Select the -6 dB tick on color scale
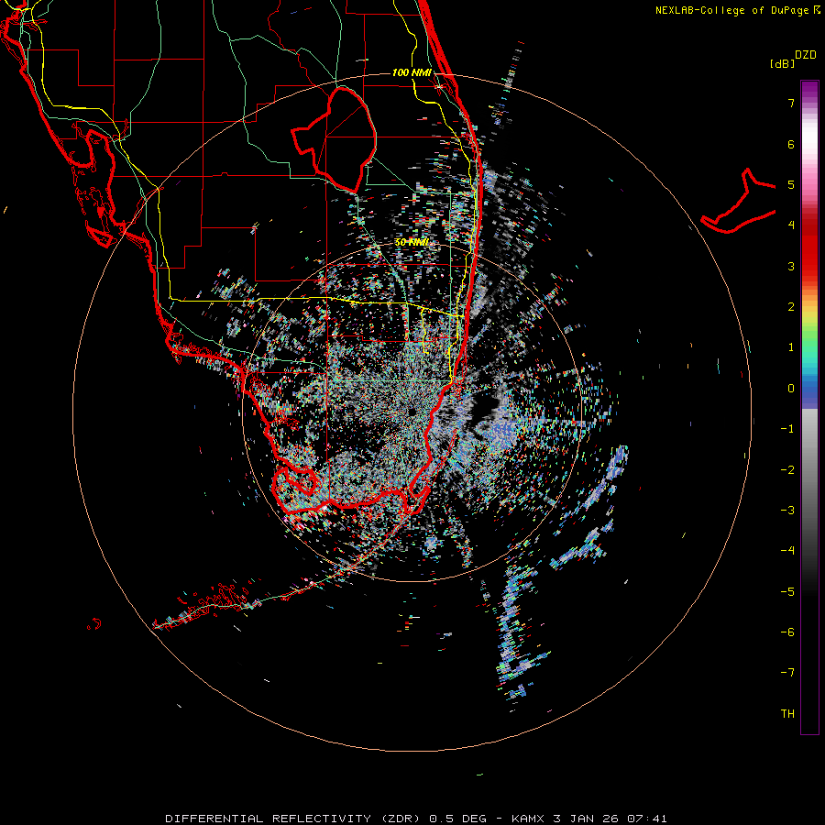 [x=787, y=632]
